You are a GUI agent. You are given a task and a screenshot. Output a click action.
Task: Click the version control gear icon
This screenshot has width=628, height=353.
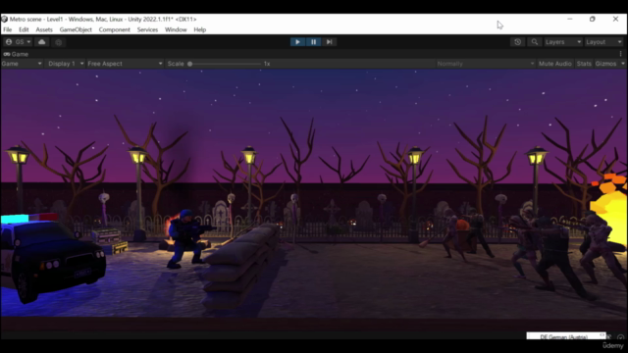pos(59,42)
